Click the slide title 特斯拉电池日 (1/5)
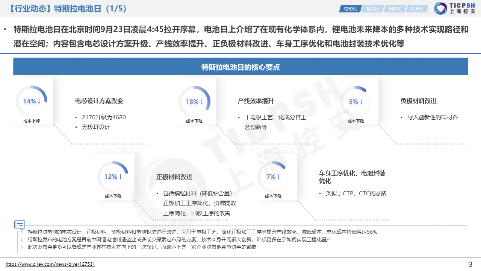The image size is (481, 271). [68, 9]
